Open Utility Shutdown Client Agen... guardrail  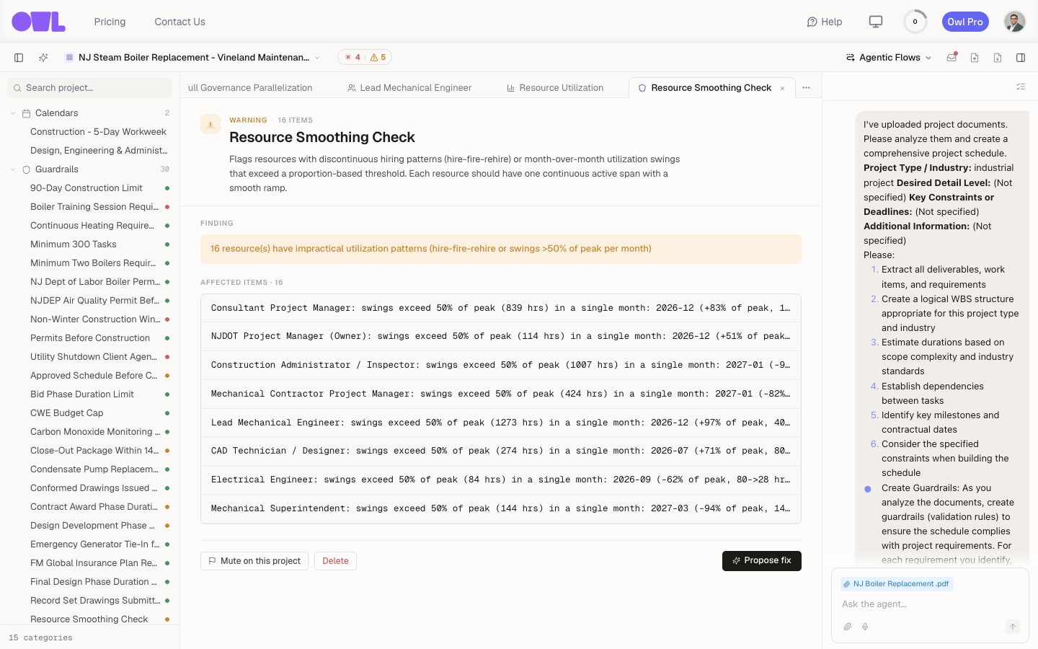point(94,357)
